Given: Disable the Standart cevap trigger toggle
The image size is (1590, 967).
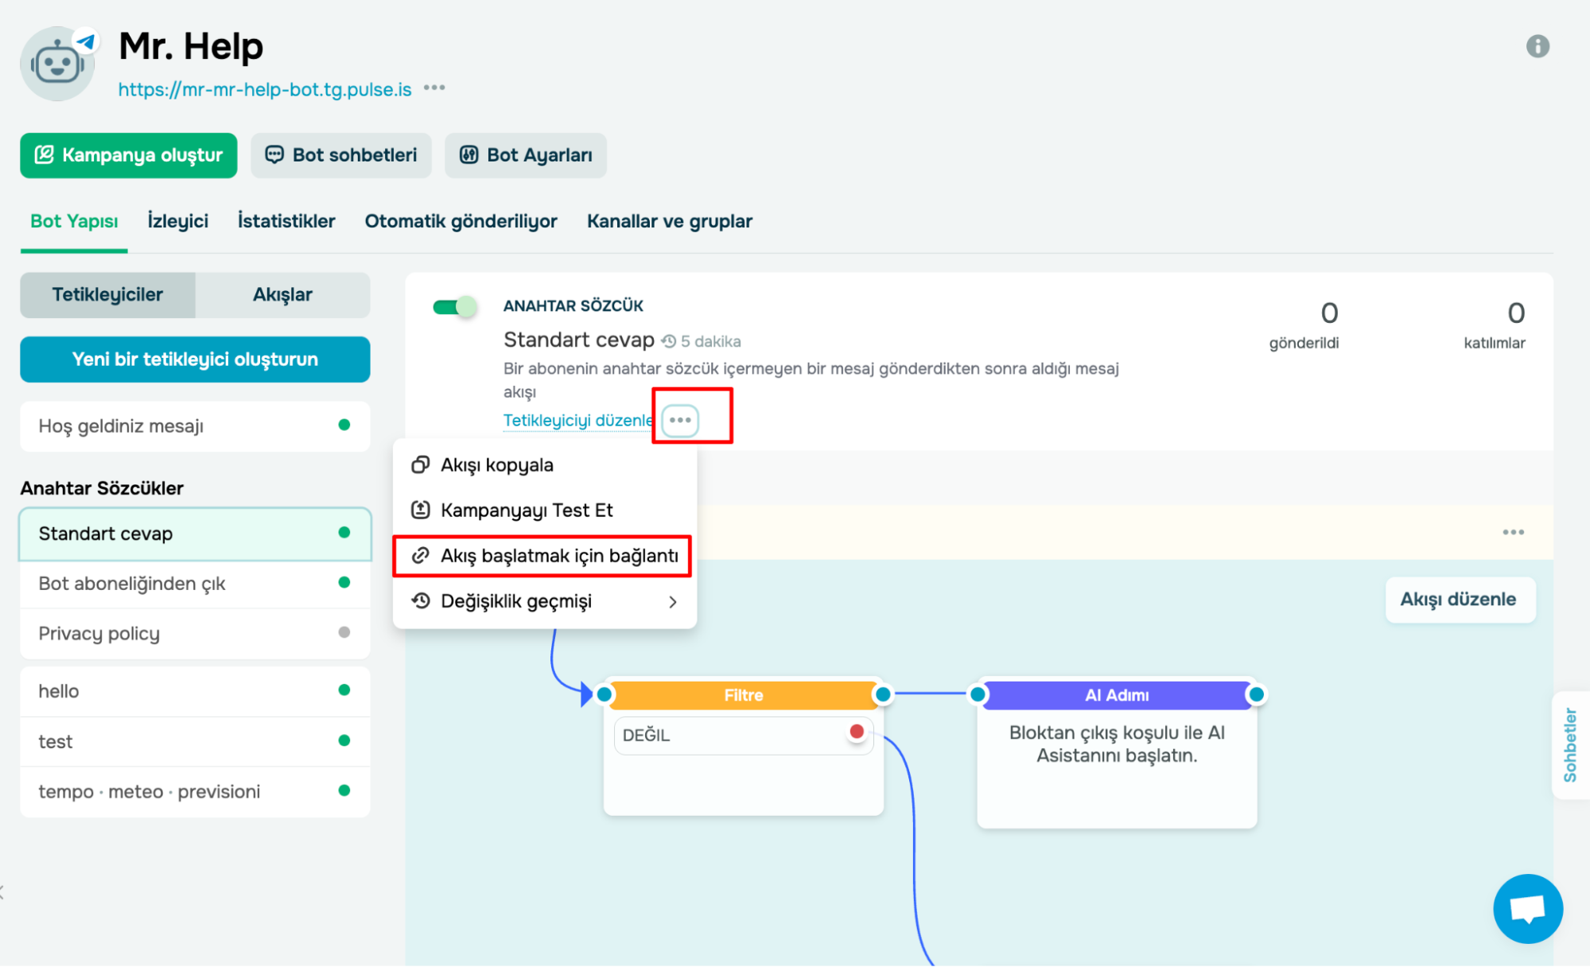Looking at the screenshot, I should tap(455, 305).
